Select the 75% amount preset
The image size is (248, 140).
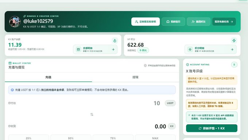pyautogui.click(x=113, y=138)
